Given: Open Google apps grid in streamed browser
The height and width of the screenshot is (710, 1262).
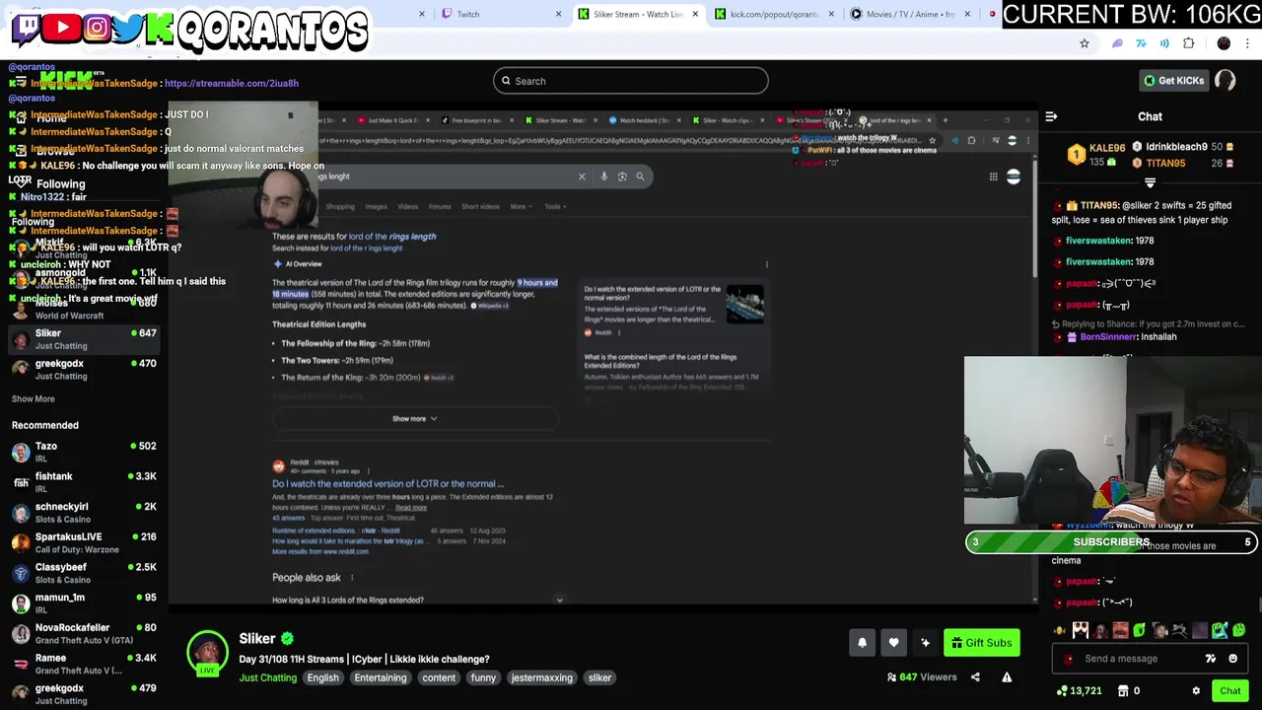Looking at the screenshot, I should click(993, 177).
